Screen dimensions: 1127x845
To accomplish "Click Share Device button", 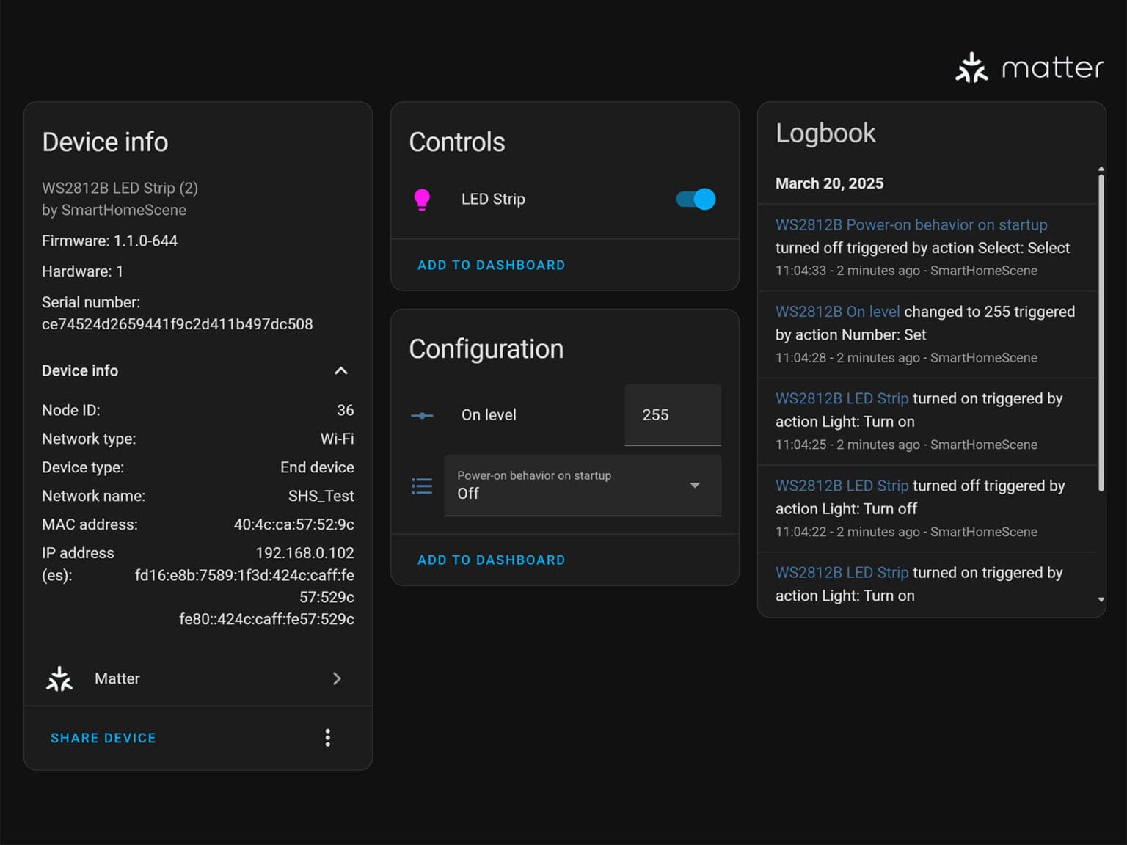I will (x=103, y=738).
